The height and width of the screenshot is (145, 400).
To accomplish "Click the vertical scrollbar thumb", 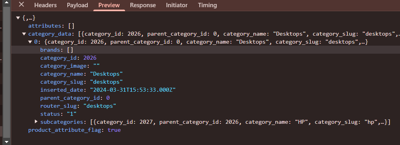I will click(x=7, y=72).
